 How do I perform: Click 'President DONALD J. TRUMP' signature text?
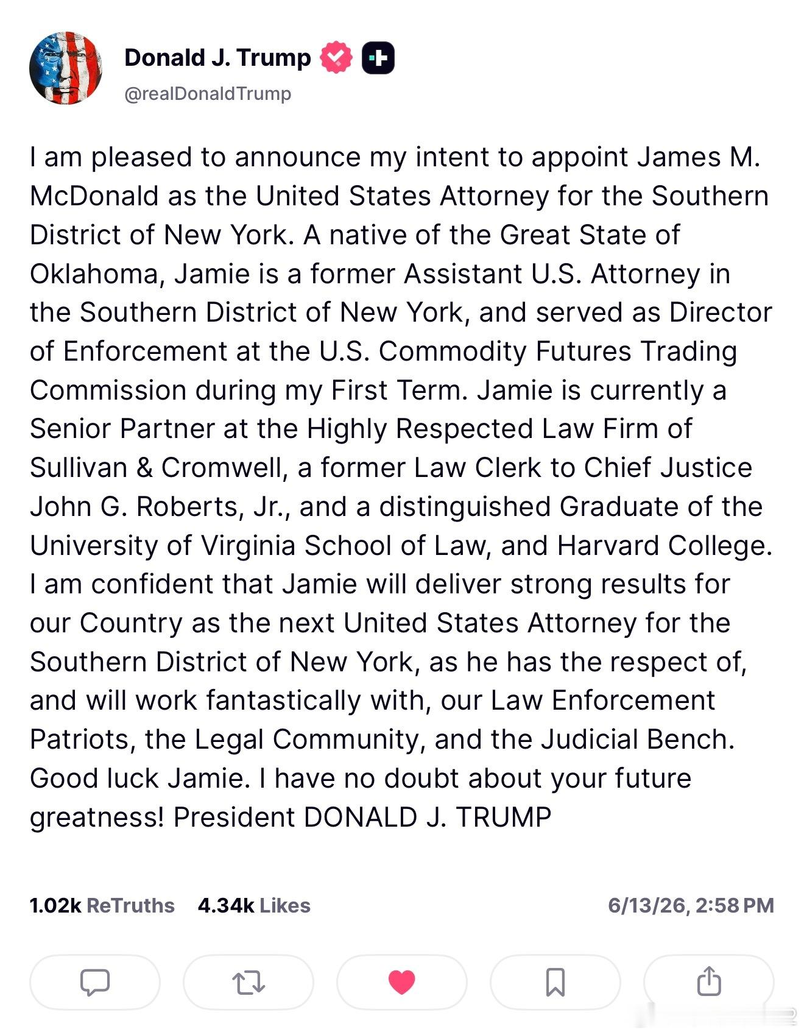(362, 818)
